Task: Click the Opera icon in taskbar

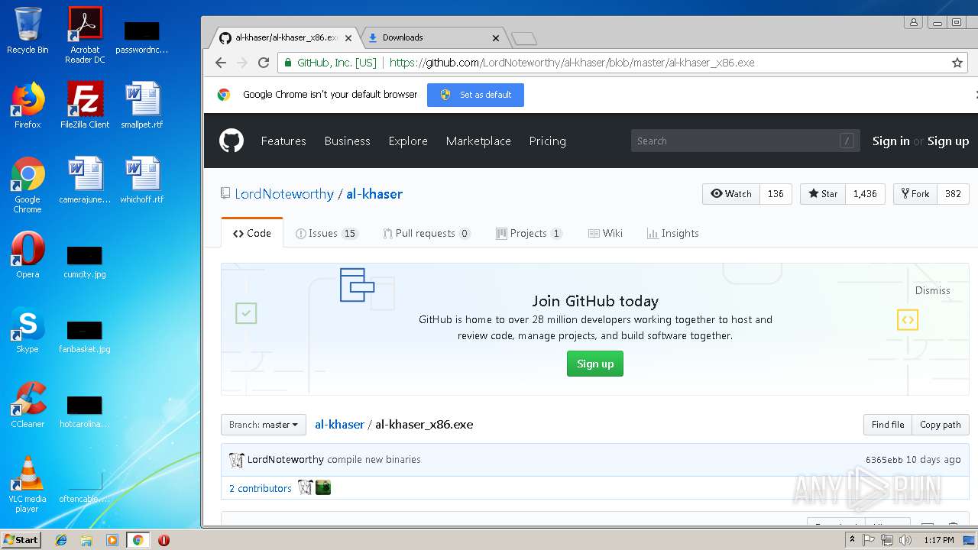Action: tap(164, 540)
